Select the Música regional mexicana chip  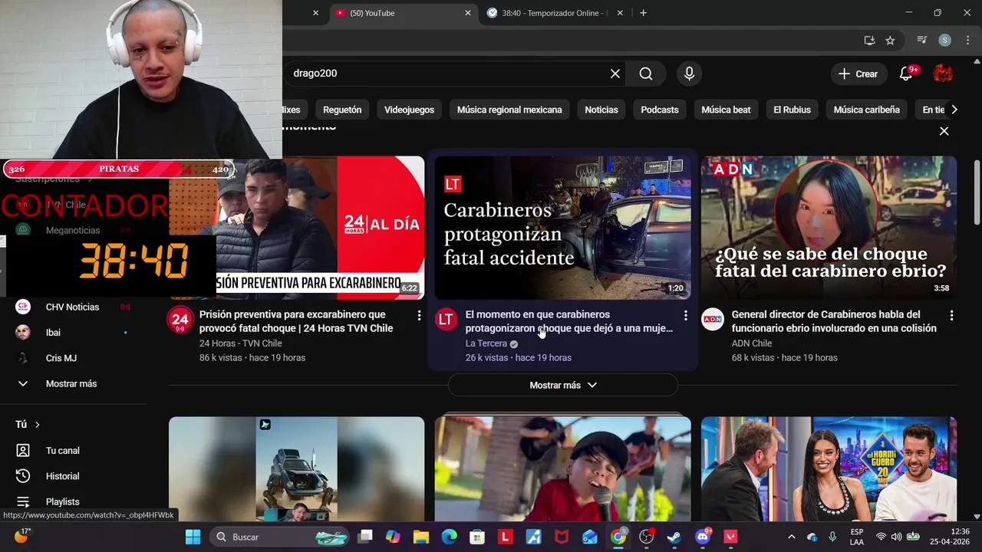(509, 110)
